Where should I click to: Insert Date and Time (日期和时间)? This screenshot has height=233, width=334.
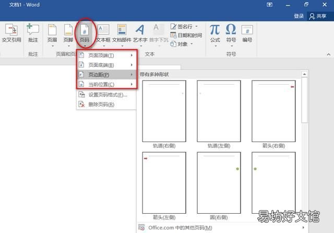186,35
